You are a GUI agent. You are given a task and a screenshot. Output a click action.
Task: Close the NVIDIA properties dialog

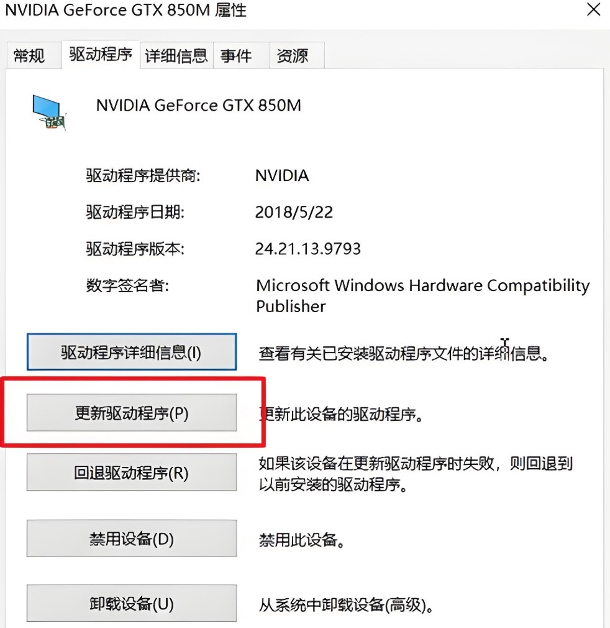[x=594, y=11]
